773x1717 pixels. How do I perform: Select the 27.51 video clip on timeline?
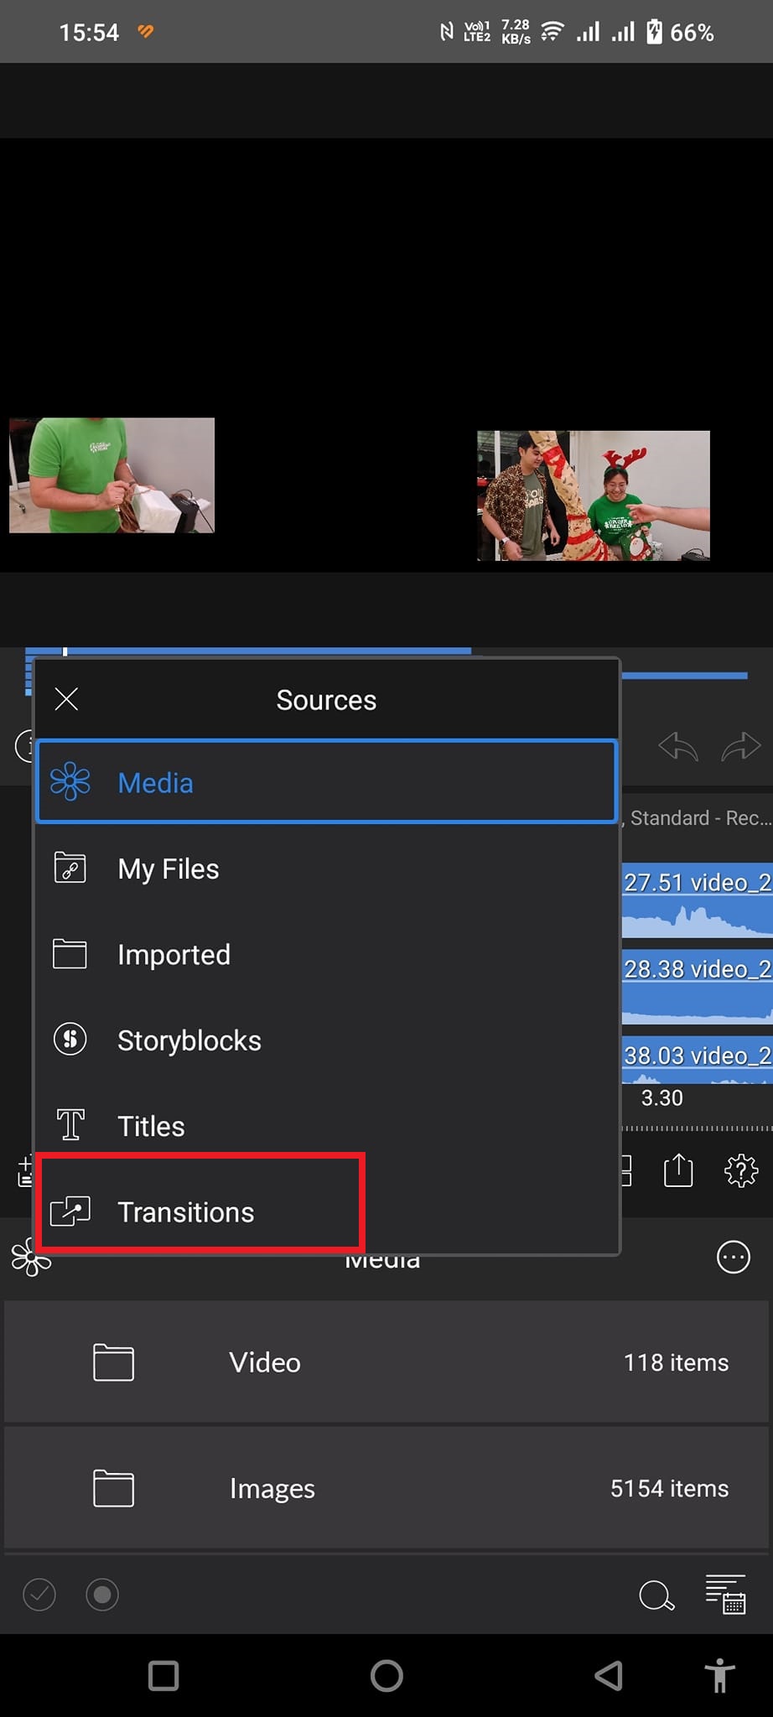(x=696, y=900)
